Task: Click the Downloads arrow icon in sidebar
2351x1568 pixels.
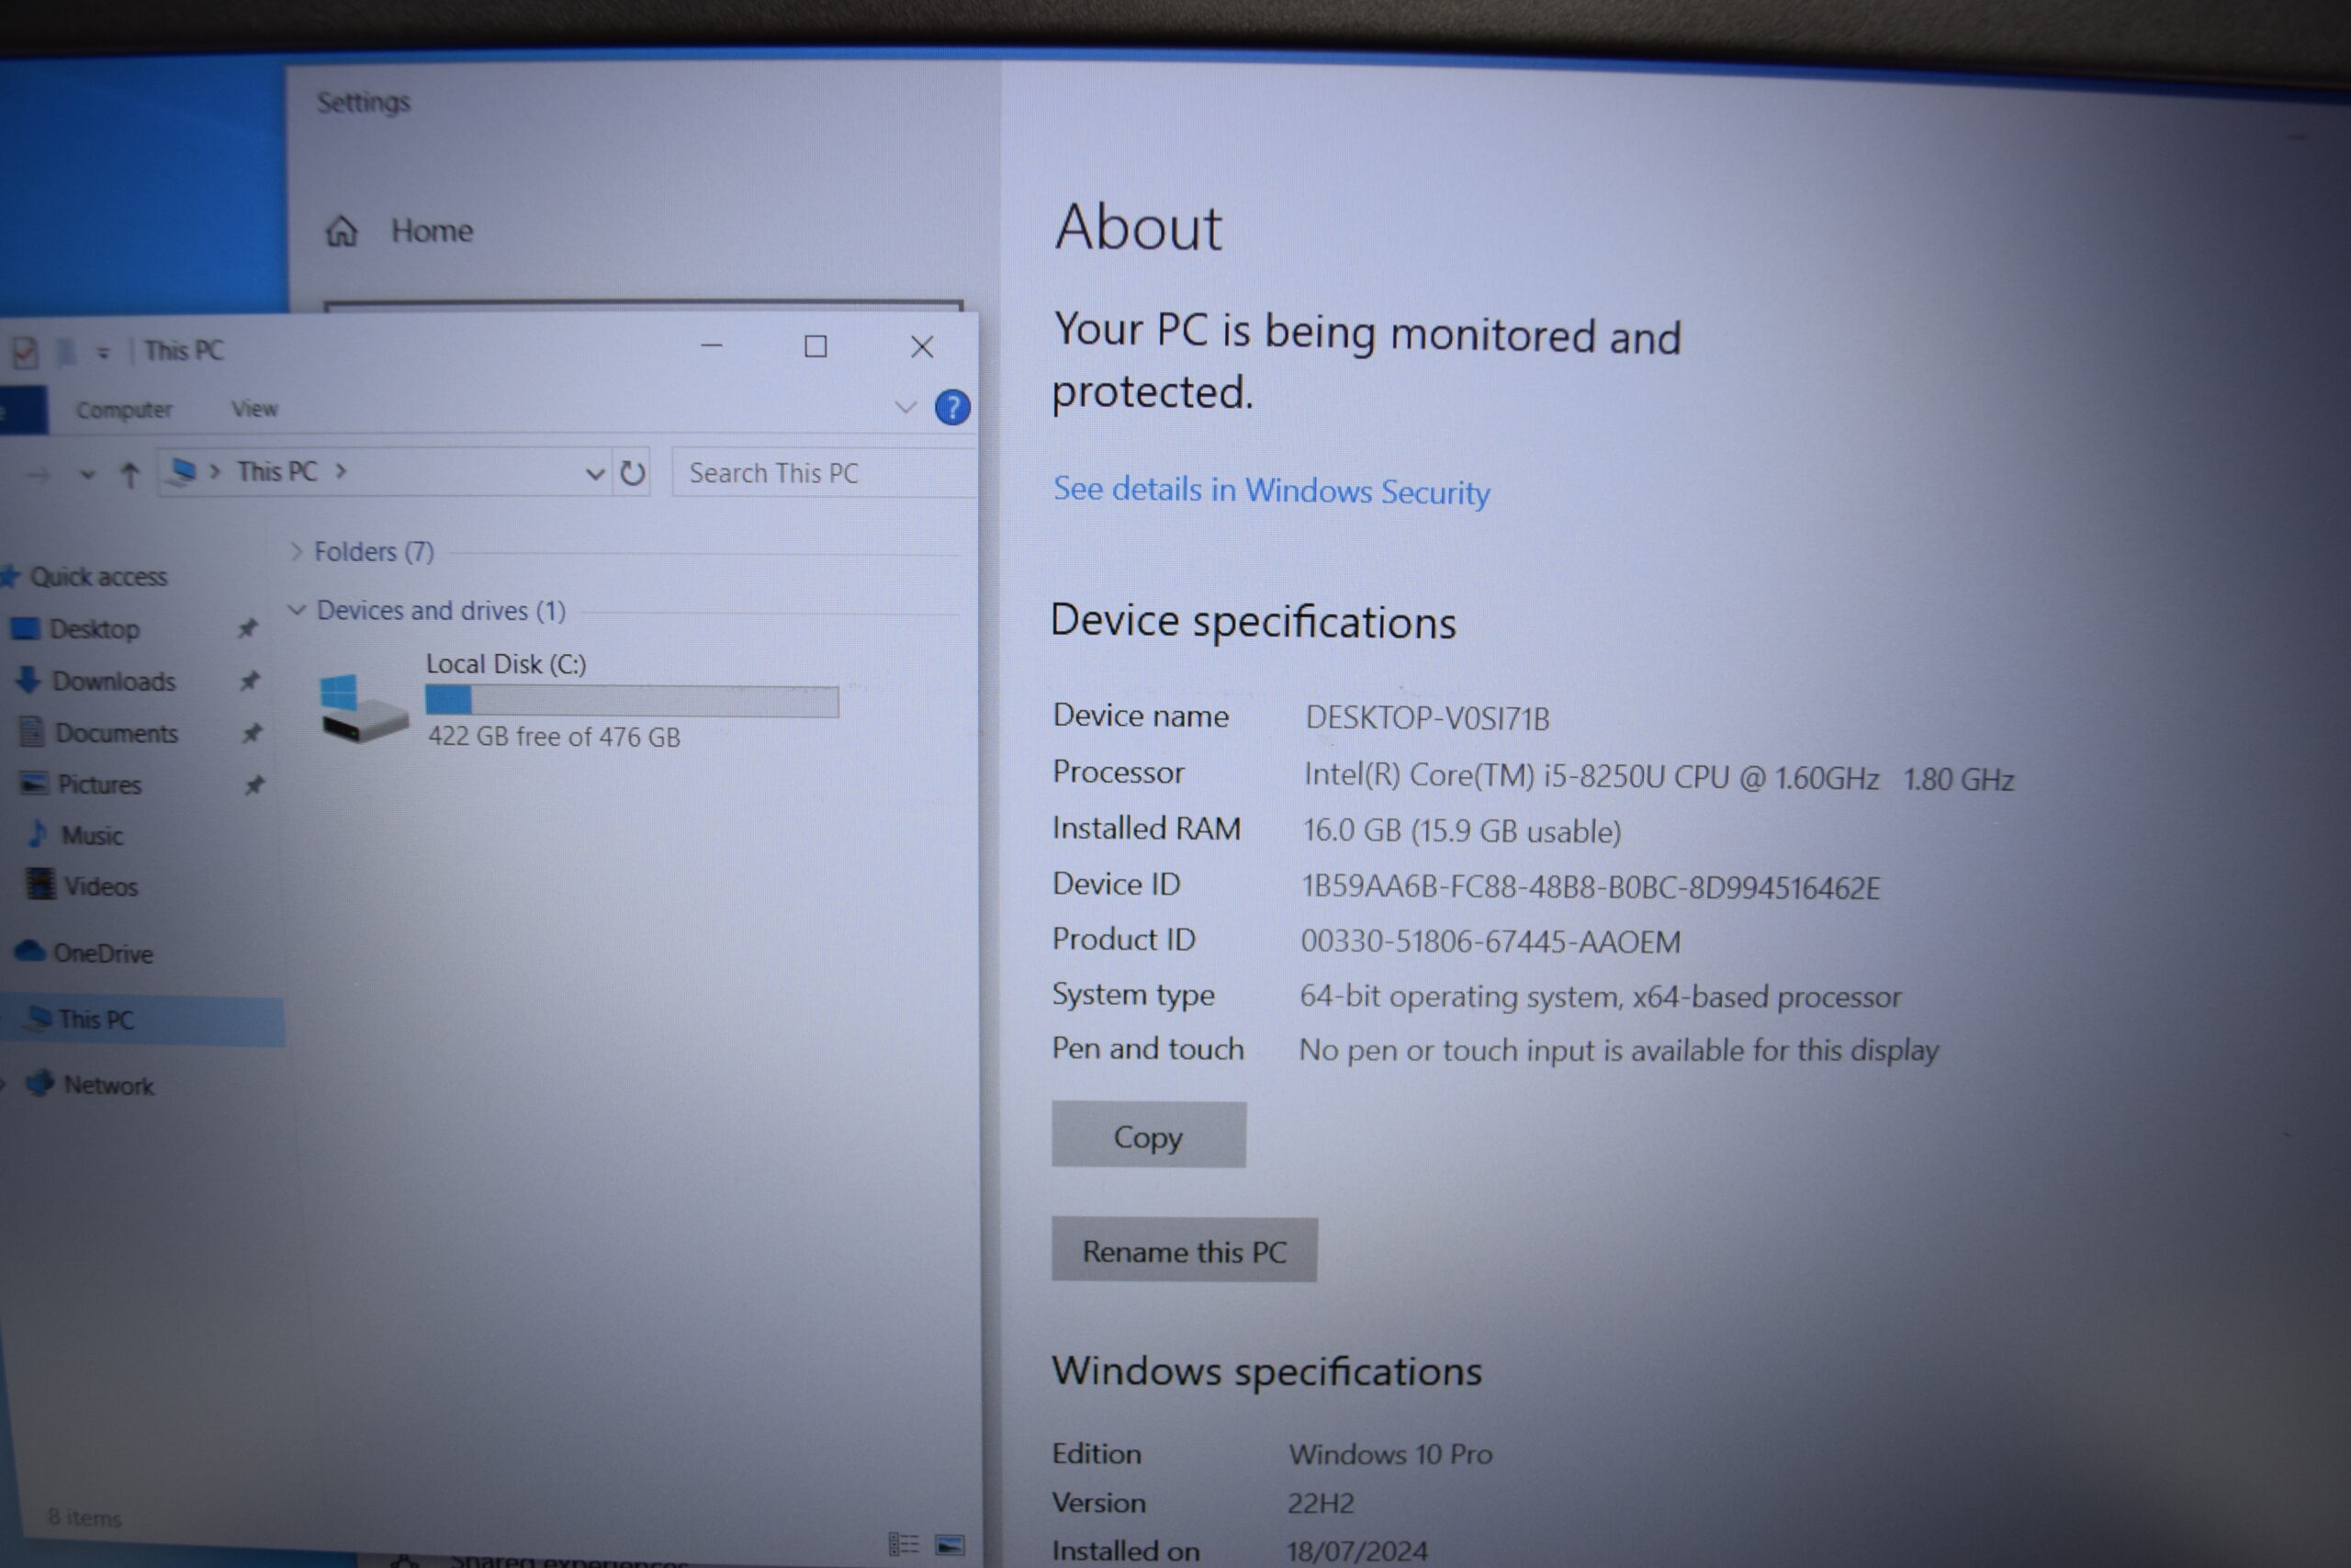Action: (28, 680)
